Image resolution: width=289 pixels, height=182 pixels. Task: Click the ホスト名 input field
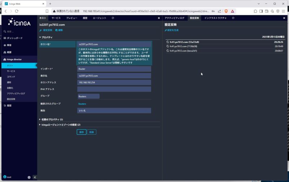click(x=114, y=44)
